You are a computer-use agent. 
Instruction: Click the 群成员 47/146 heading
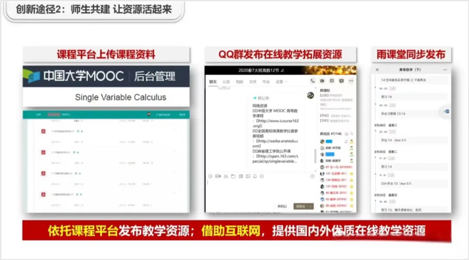pos(330,134)
